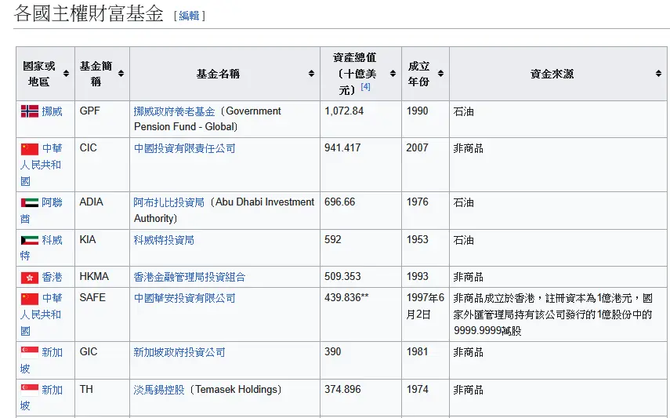Click SAFE funding source description text
This screenshot has width=670, height=418.
[x=553, y=314]
